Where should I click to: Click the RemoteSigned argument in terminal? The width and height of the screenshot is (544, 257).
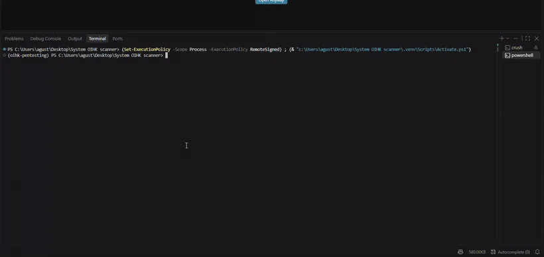pyautogui.click(x=264, y=50)
